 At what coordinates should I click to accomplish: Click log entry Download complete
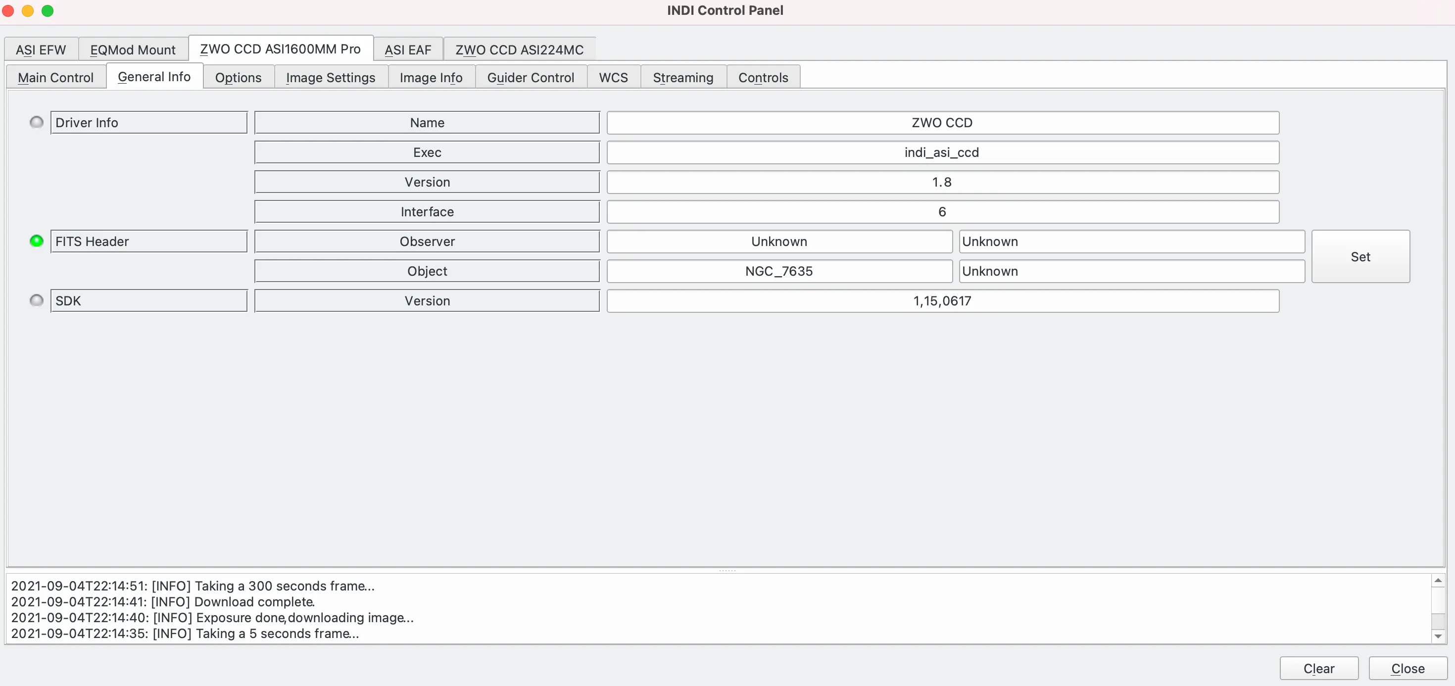[163, 602]
